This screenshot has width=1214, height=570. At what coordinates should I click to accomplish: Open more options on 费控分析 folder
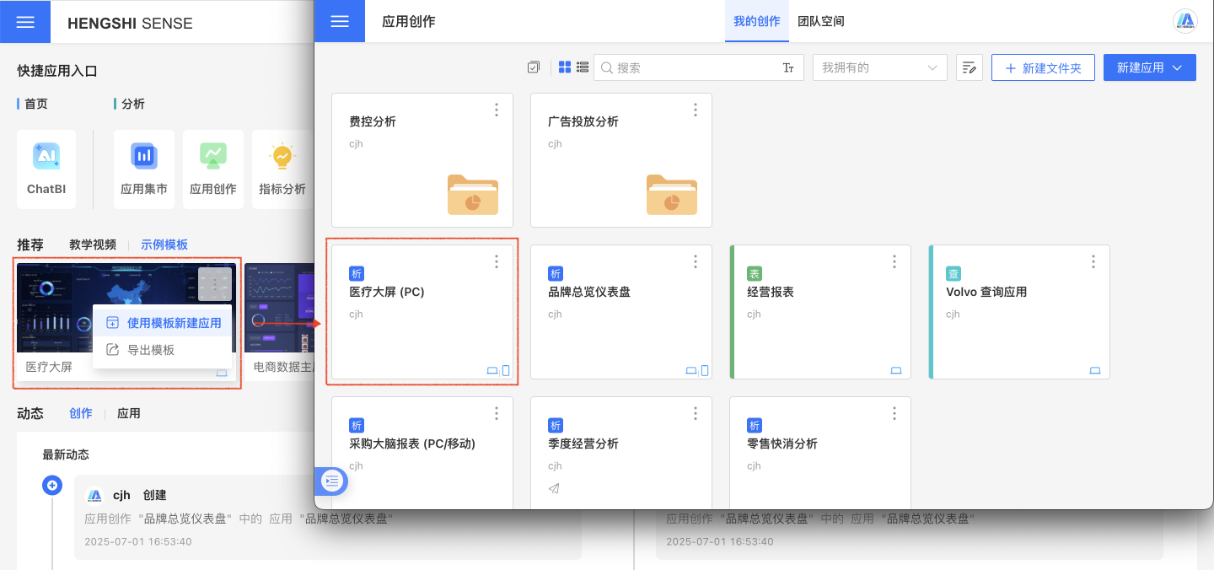pos(497,110)
